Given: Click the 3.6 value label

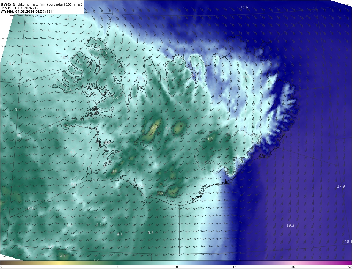Looking at the screenshot, I should coord(160,193).
